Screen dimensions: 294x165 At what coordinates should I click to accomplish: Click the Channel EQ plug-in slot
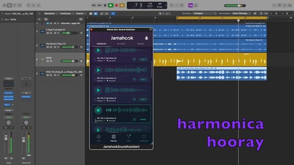coord(8,97)
